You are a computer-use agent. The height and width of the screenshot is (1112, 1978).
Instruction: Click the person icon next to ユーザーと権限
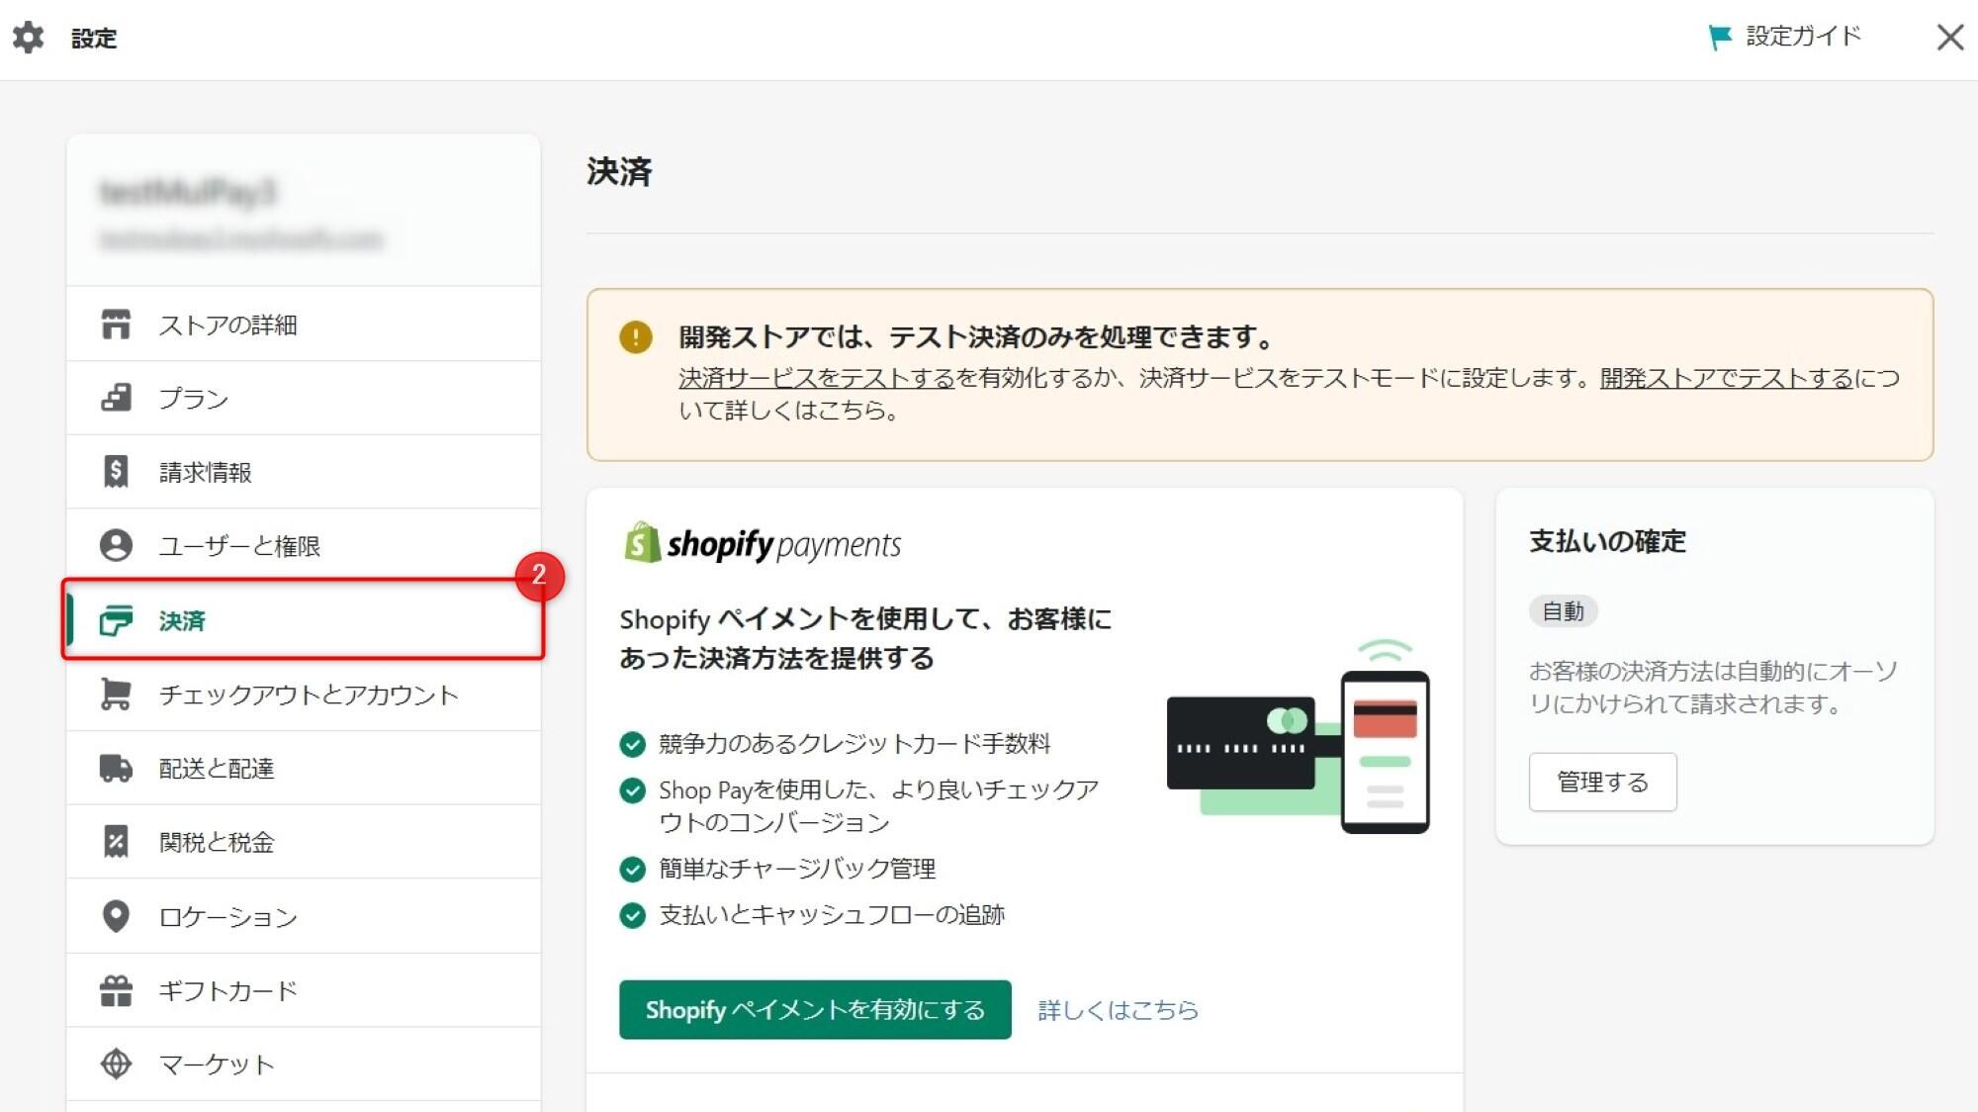[117, 545]
